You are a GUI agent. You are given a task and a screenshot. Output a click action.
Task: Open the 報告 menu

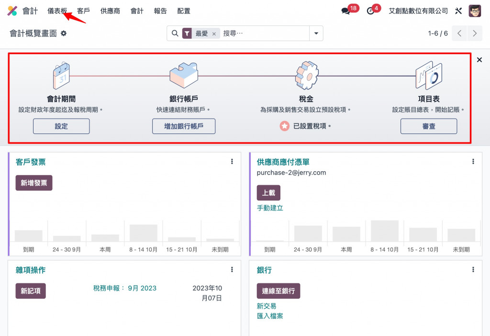tap(160, 11)
